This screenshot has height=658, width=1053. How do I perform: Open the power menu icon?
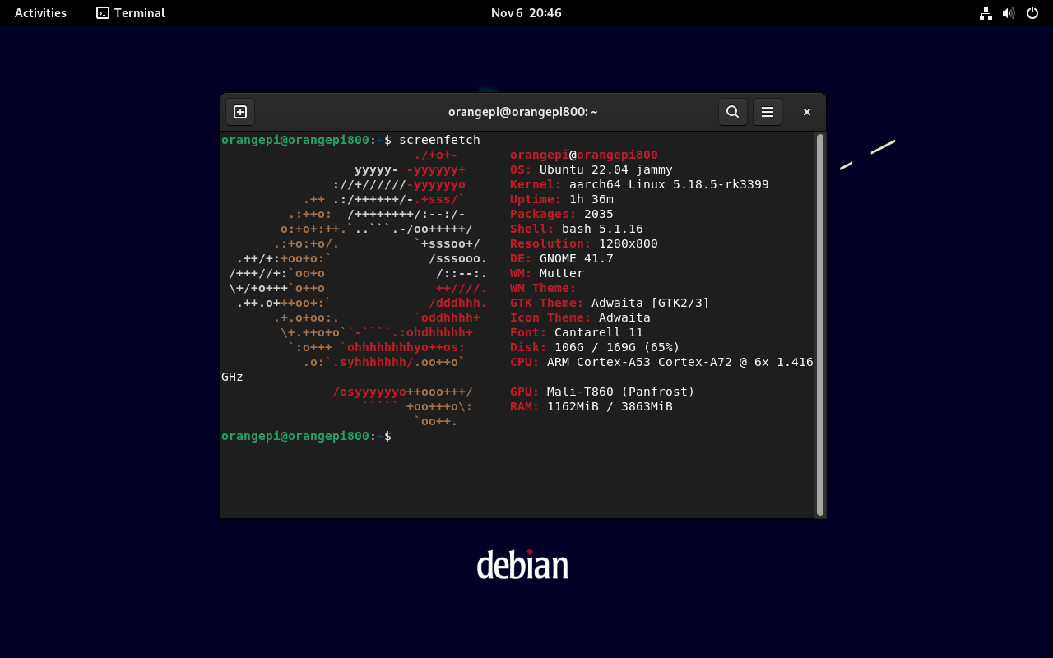1032,13
